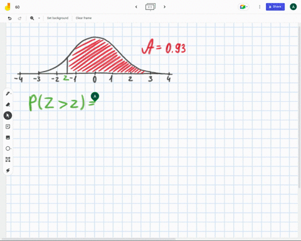Select the Circle shape tool
Viewport: 301px width, 241px height.
(8, 149)
